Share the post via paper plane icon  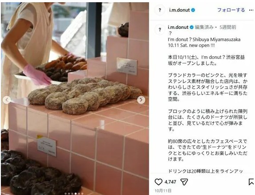(x=184, y=182)
